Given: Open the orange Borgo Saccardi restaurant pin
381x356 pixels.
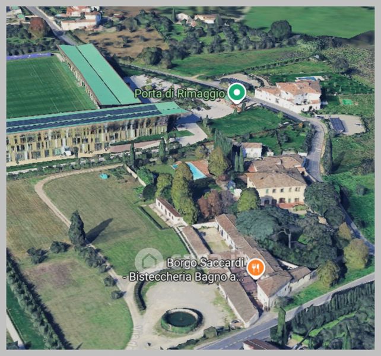Looking at the screenshot, I should coord(256,269).
